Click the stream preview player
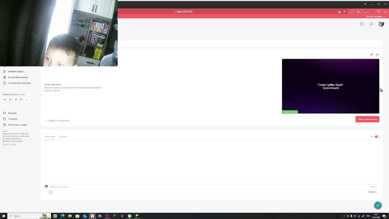Viewport: 389px width, 219px height. (x=331, y=86)
